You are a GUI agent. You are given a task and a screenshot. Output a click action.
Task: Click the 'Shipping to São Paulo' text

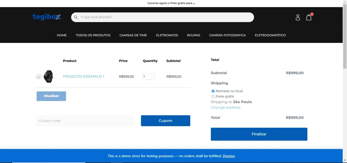pyautogui.click(x=232, y=102)
